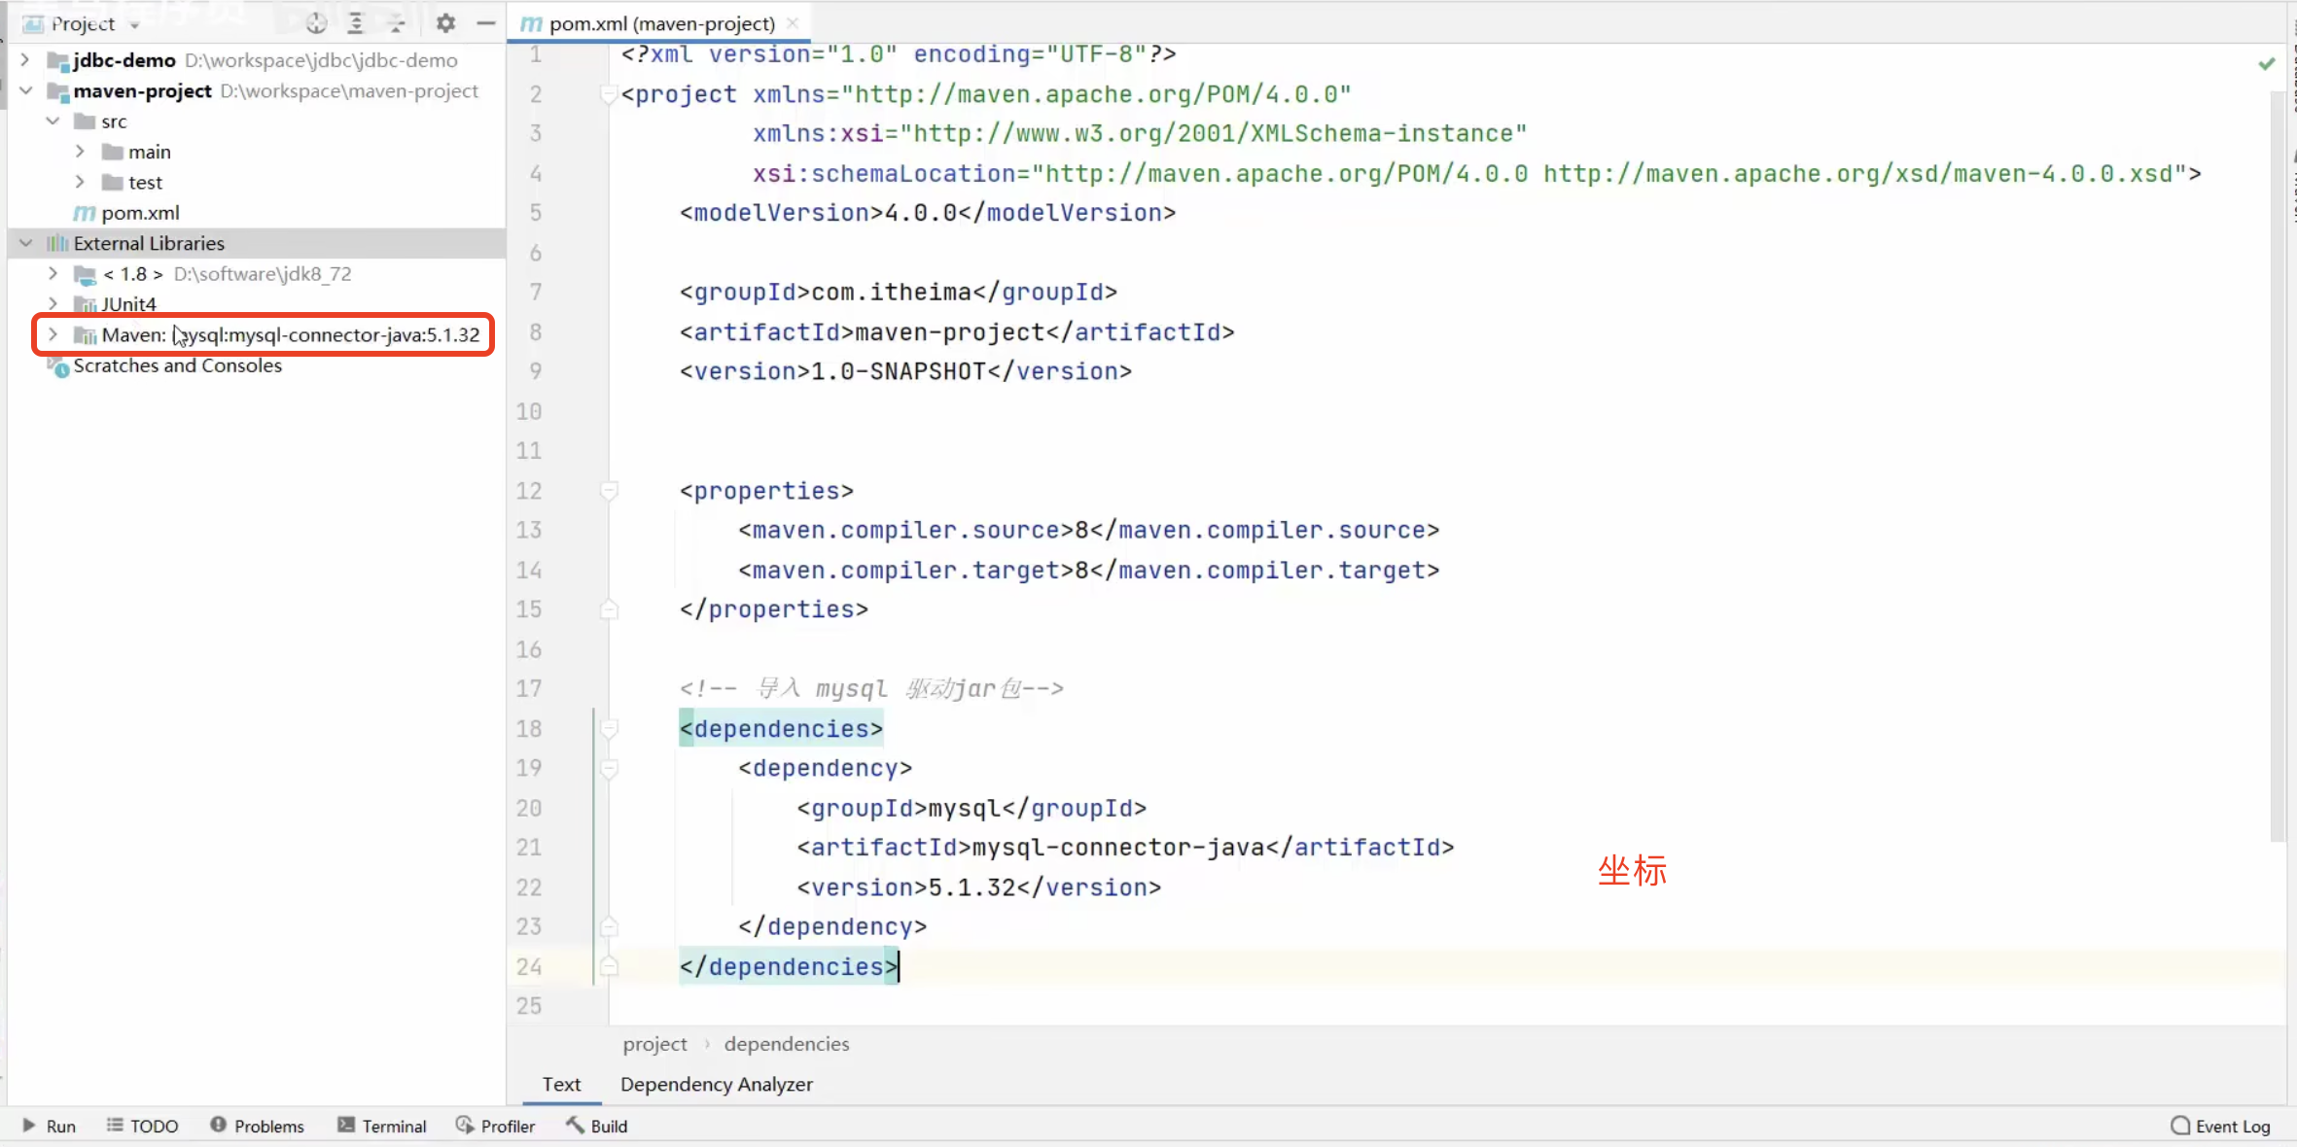This screenshot has width=2297, height=1147.
Task: Expand the test folder
Action: pos(80,182)
